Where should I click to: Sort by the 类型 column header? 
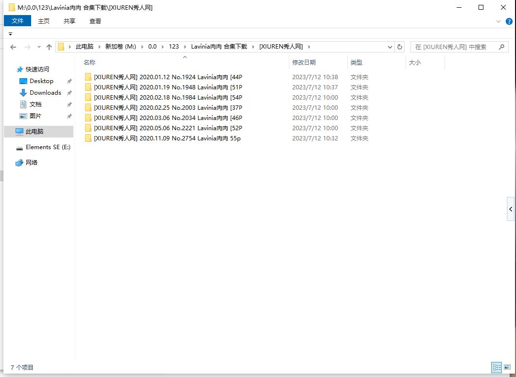tap(356, 63)
